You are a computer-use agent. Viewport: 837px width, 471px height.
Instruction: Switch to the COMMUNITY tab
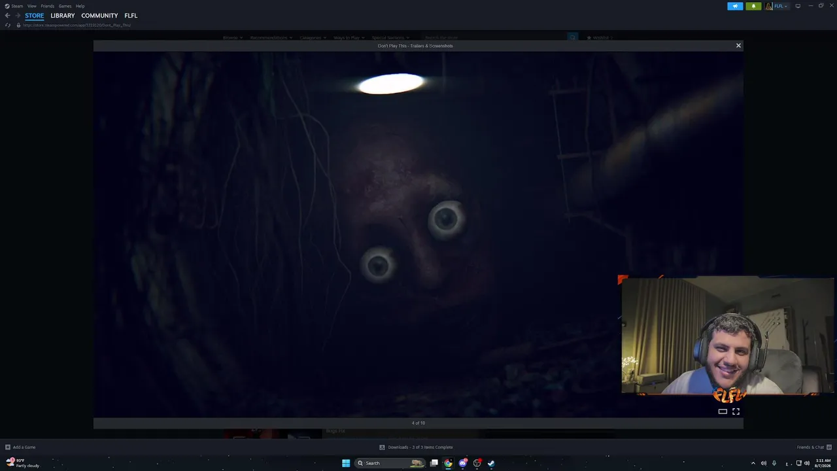click(x=99, y=16)
